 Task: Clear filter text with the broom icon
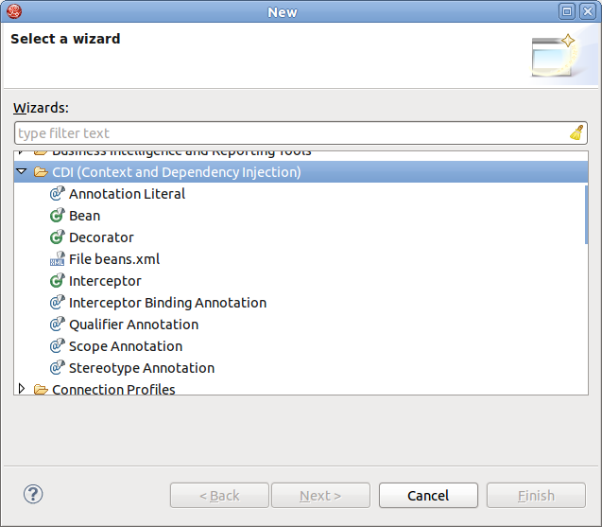pos(576,133)
